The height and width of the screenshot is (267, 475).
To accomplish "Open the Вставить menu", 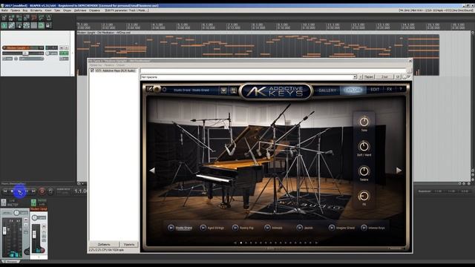I will point(36,10).
